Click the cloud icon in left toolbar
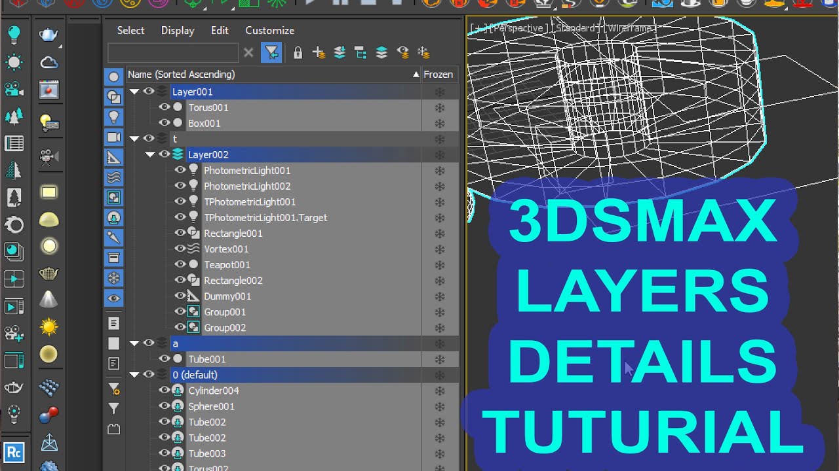This screenshot has width=839, height=471. point(49,63)
